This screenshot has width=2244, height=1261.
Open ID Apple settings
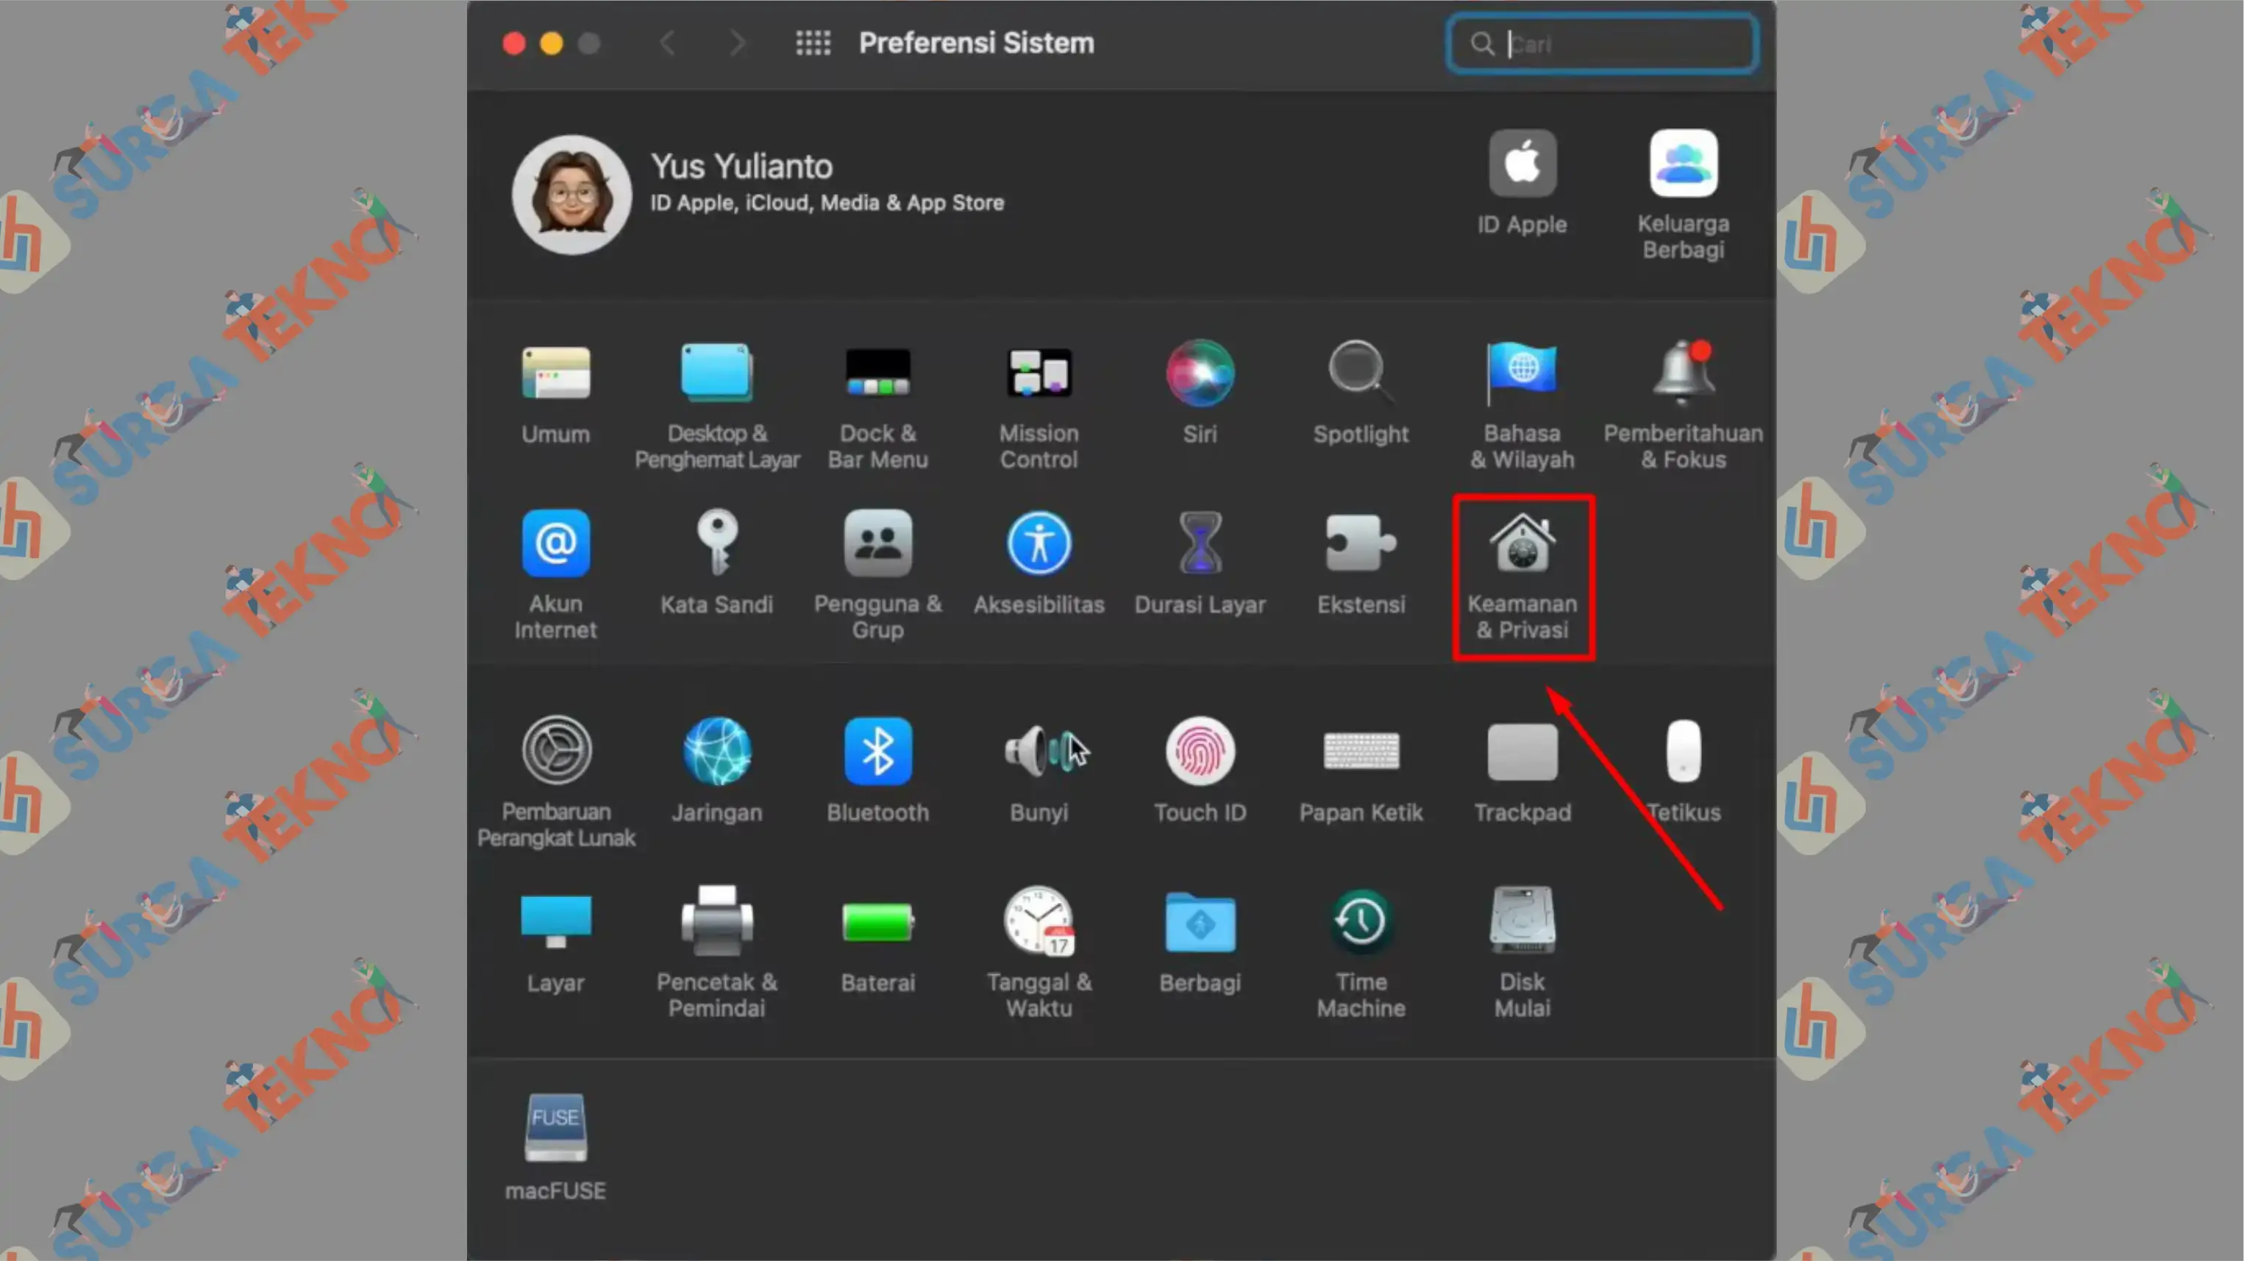pyautogui.click(x=1522, y=162)
